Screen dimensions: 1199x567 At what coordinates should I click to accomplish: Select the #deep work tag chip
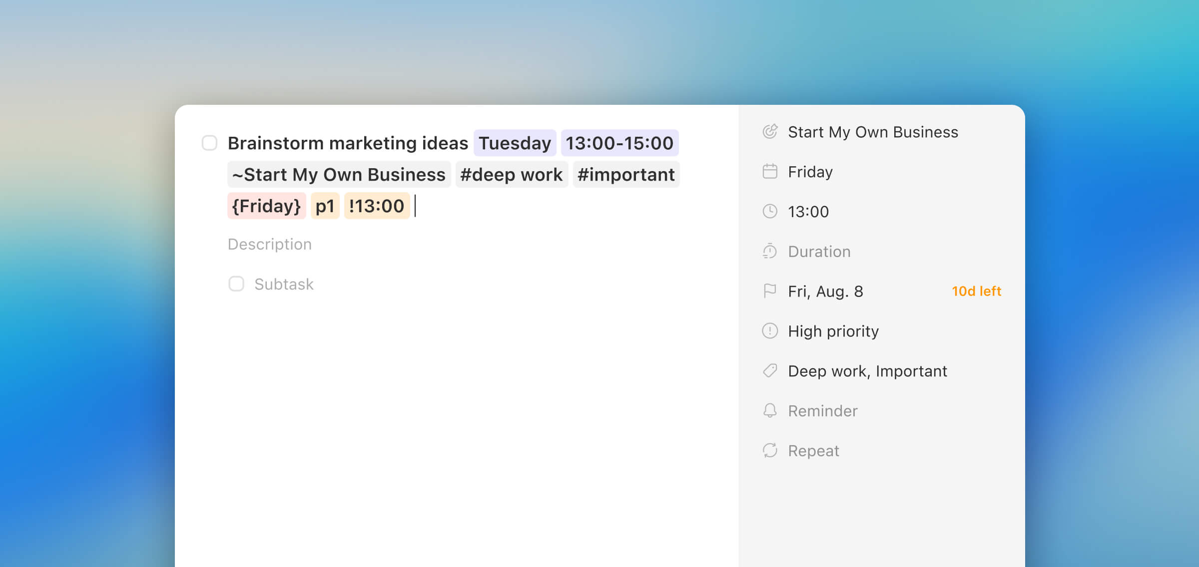[x=511, y=175]
